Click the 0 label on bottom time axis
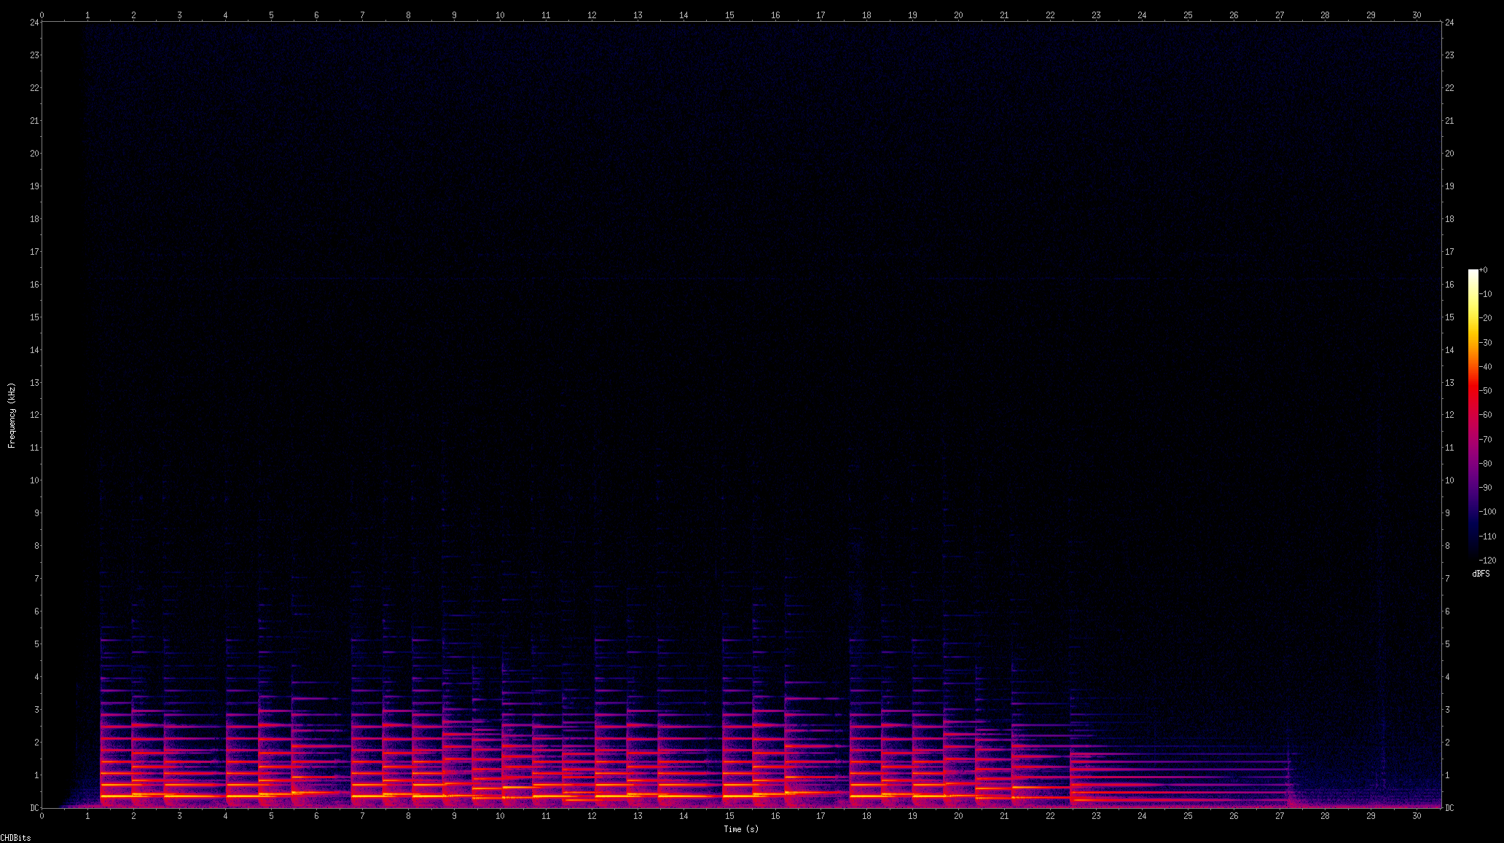Viewport: 1504px width, 843px height. [x=42, y=816]
